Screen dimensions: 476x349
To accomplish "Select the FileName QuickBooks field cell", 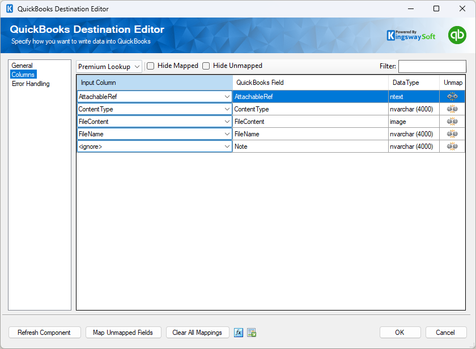I will point(311,134).
